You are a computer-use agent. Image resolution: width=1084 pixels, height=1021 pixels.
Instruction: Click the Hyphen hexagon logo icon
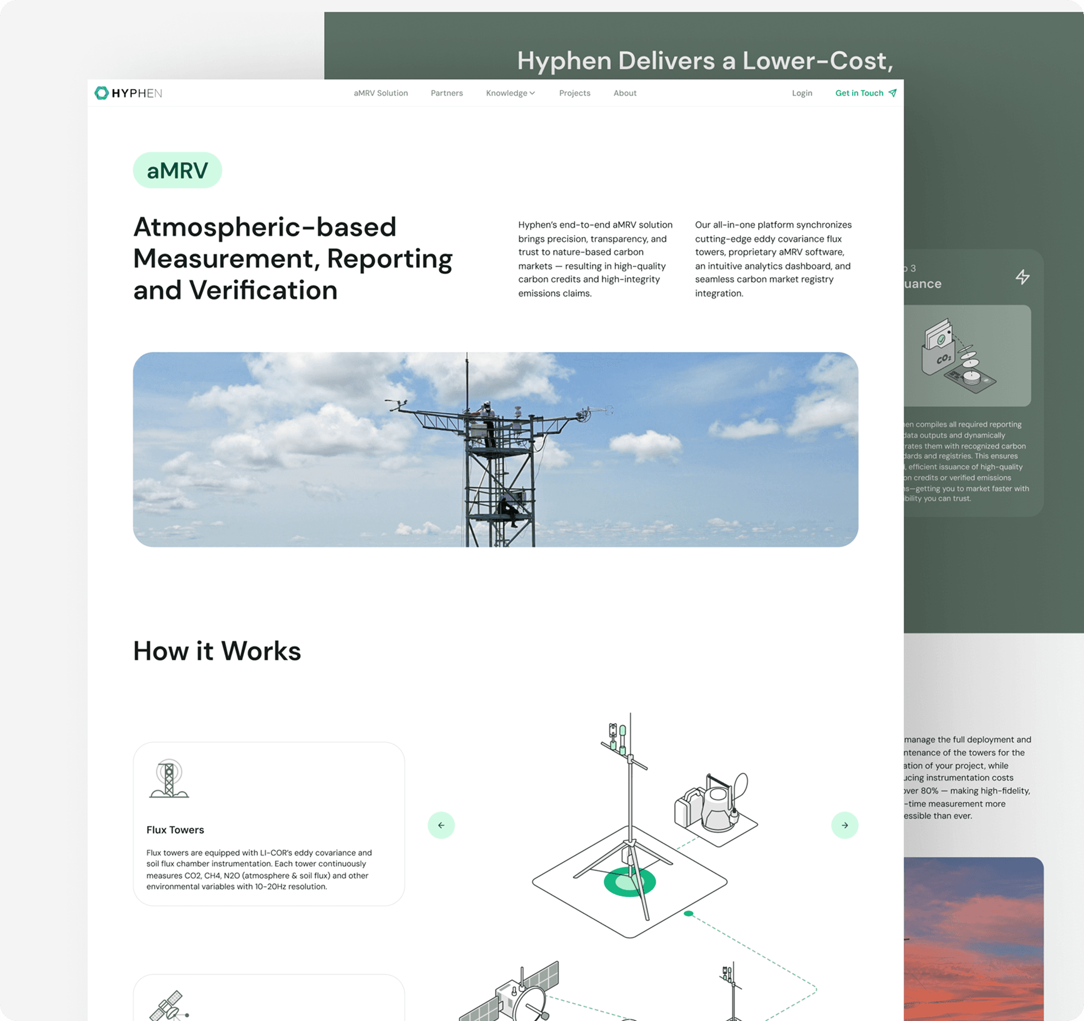point(101,93)
